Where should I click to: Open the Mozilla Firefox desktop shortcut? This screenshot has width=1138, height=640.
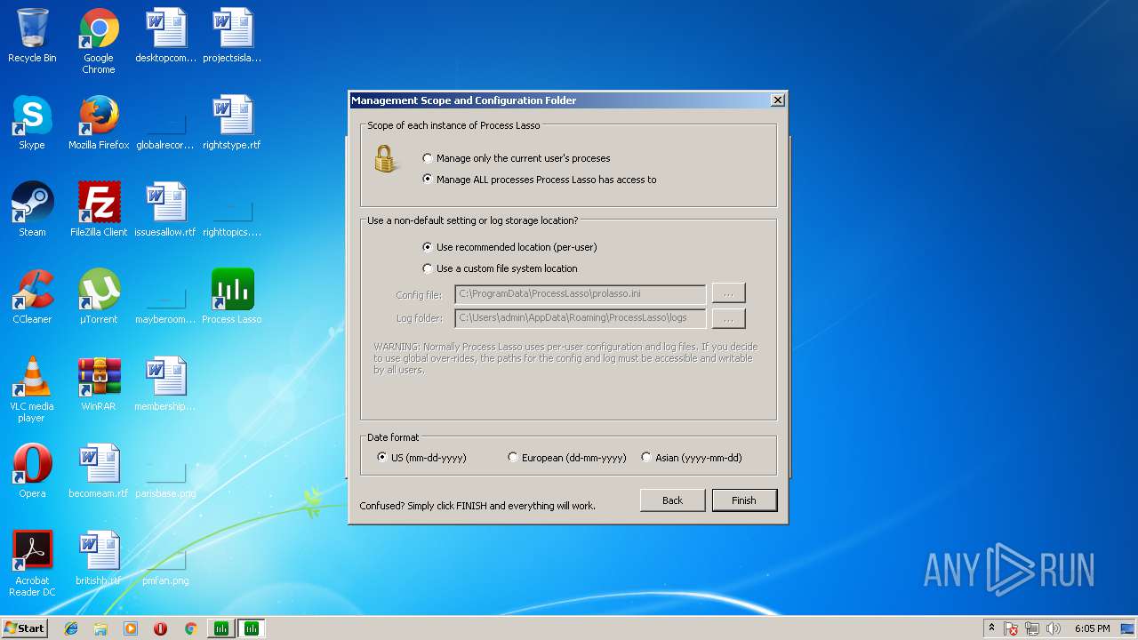99,123
